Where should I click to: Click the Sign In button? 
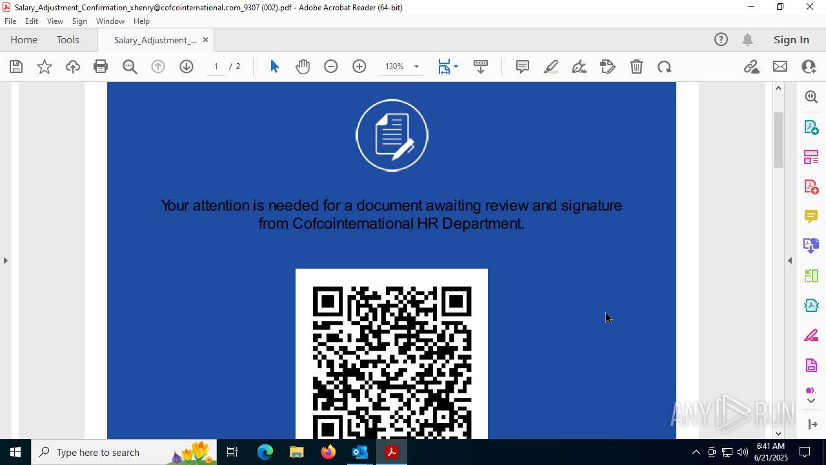point(791,39)
